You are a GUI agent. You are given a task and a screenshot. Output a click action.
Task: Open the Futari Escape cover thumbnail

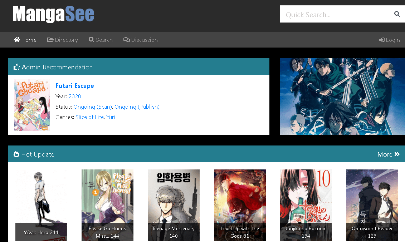(32, 105)
